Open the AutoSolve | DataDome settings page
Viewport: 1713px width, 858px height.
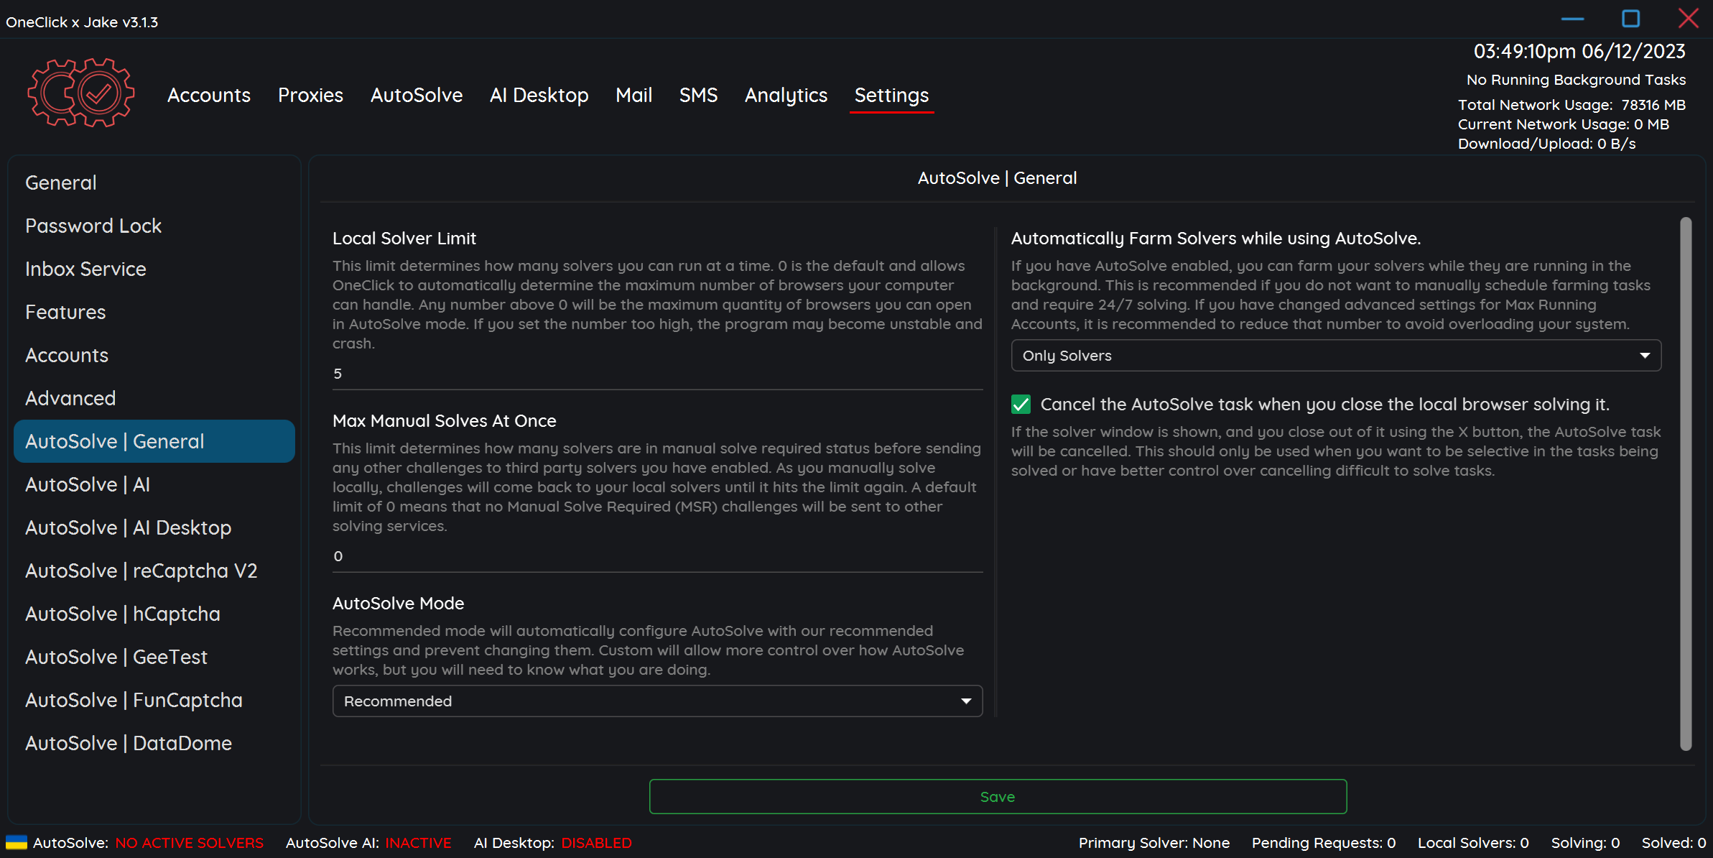tap(129, 744)
